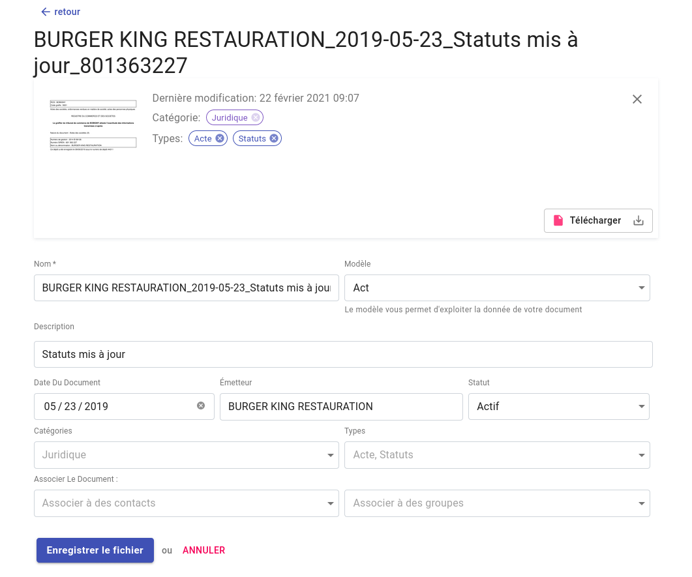Expand the Types dropdown
The height and width of the screenshot is (577, 692).
click(x=641, y=455)
